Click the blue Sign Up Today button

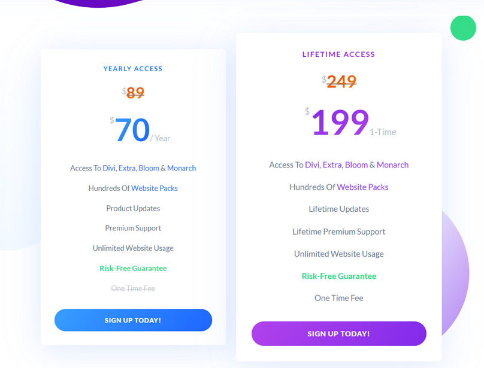tap(133, 320)
